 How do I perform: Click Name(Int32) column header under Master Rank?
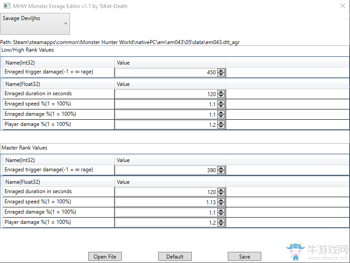point(59,160)
